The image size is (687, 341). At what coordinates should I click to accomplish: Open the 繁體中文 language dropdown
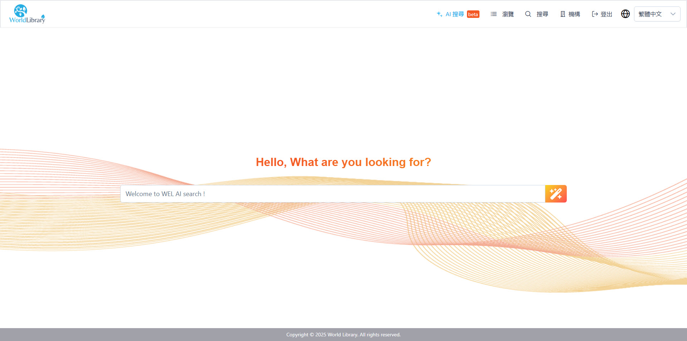(650, 14)
